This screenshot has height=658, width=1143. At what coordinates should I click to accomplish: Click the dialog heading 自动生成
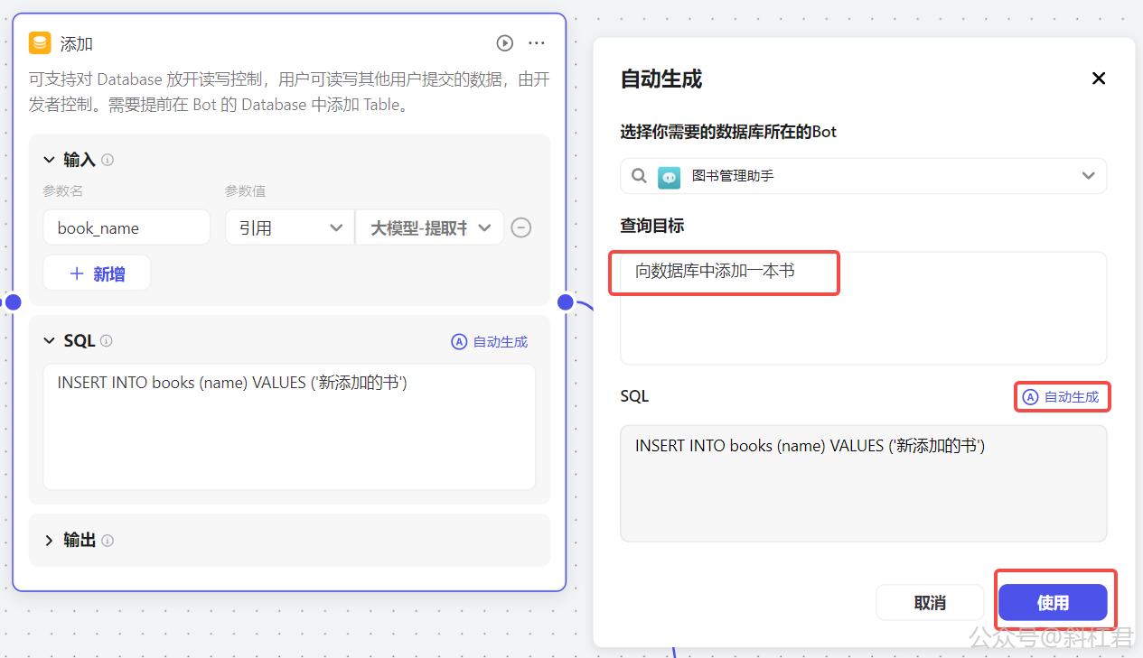(661, 79)
